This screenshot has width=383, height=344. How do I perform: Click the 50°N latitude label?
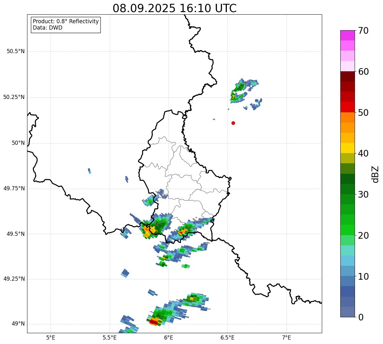click(18, 143)
